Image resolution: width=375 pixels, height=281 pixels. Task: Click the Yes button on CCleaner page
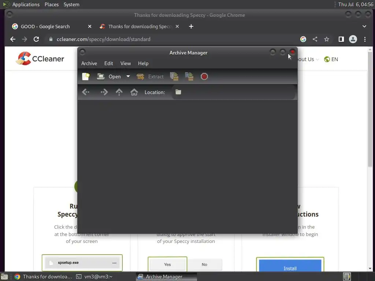[x=167, y=264]
